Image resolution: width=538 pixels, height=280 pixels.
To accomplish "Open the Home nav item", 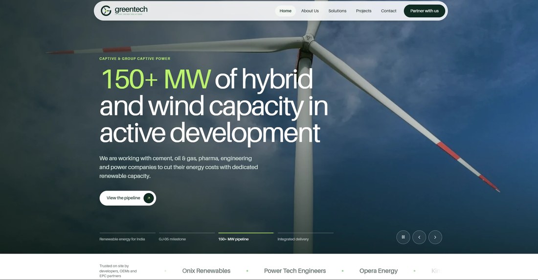I will tap(285, 11).
